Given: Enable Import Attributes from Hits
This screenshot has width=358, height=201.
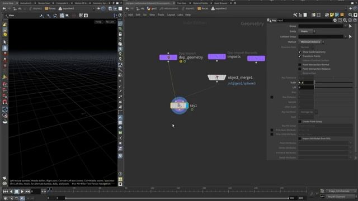Looking at the screenshot, I should (300, 138).
